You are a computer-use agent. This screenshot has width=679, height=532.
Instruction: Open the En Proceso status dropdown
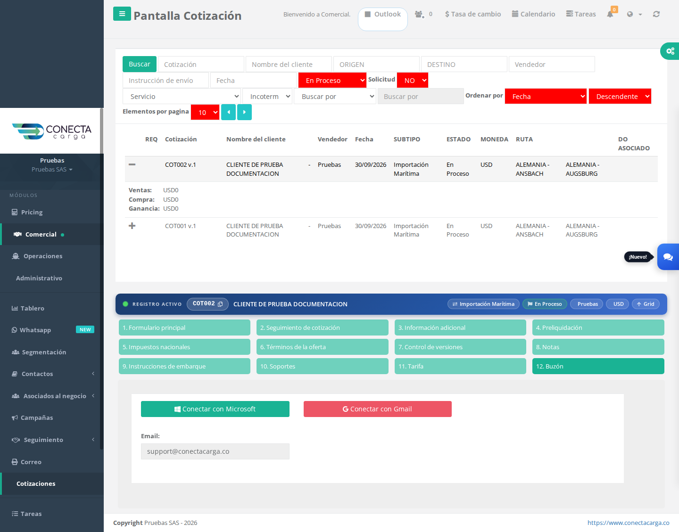pyautogui.click(x=332, y=81)
